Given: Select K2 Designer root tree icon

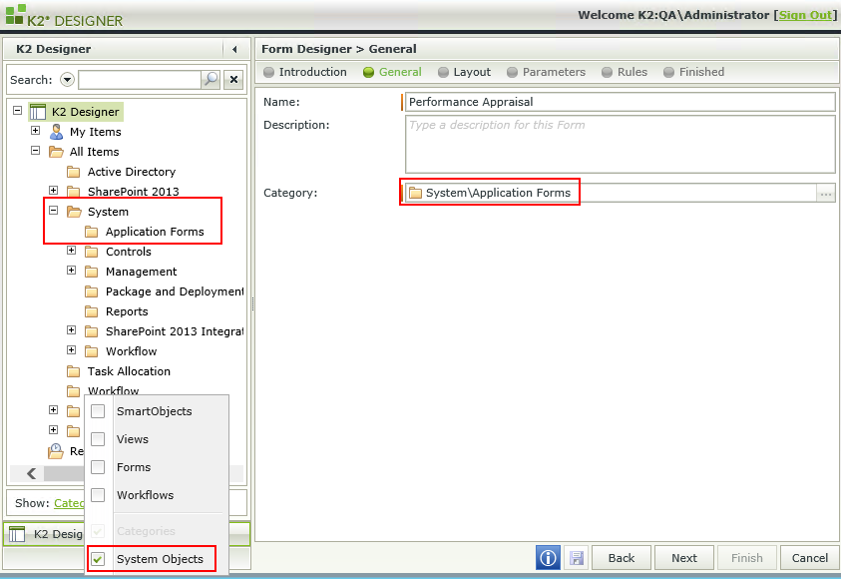Looking at the screenshot, I should (x=38, y=112).
